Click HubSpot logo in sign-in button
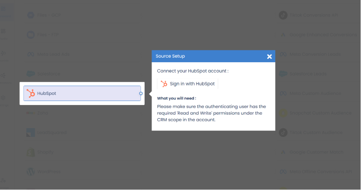 (x=164, y=84)
